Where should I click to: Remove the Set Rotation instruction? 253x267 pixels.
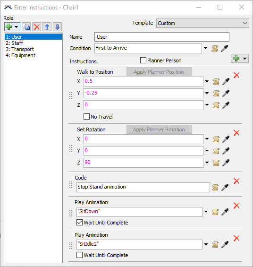(236, 133)
